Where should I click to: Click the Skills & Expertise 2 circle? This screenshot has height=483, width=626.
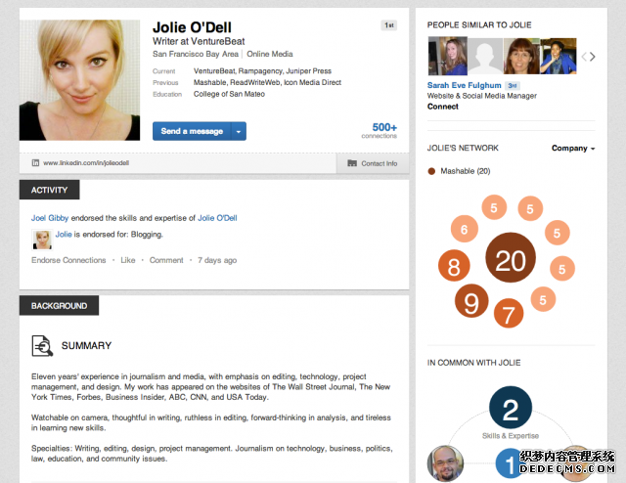(x=511, y=408)
